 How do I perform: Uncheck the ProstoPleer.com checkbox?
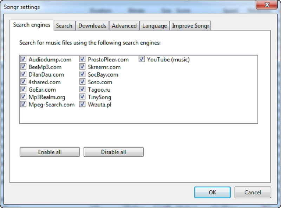coord(82,59)
